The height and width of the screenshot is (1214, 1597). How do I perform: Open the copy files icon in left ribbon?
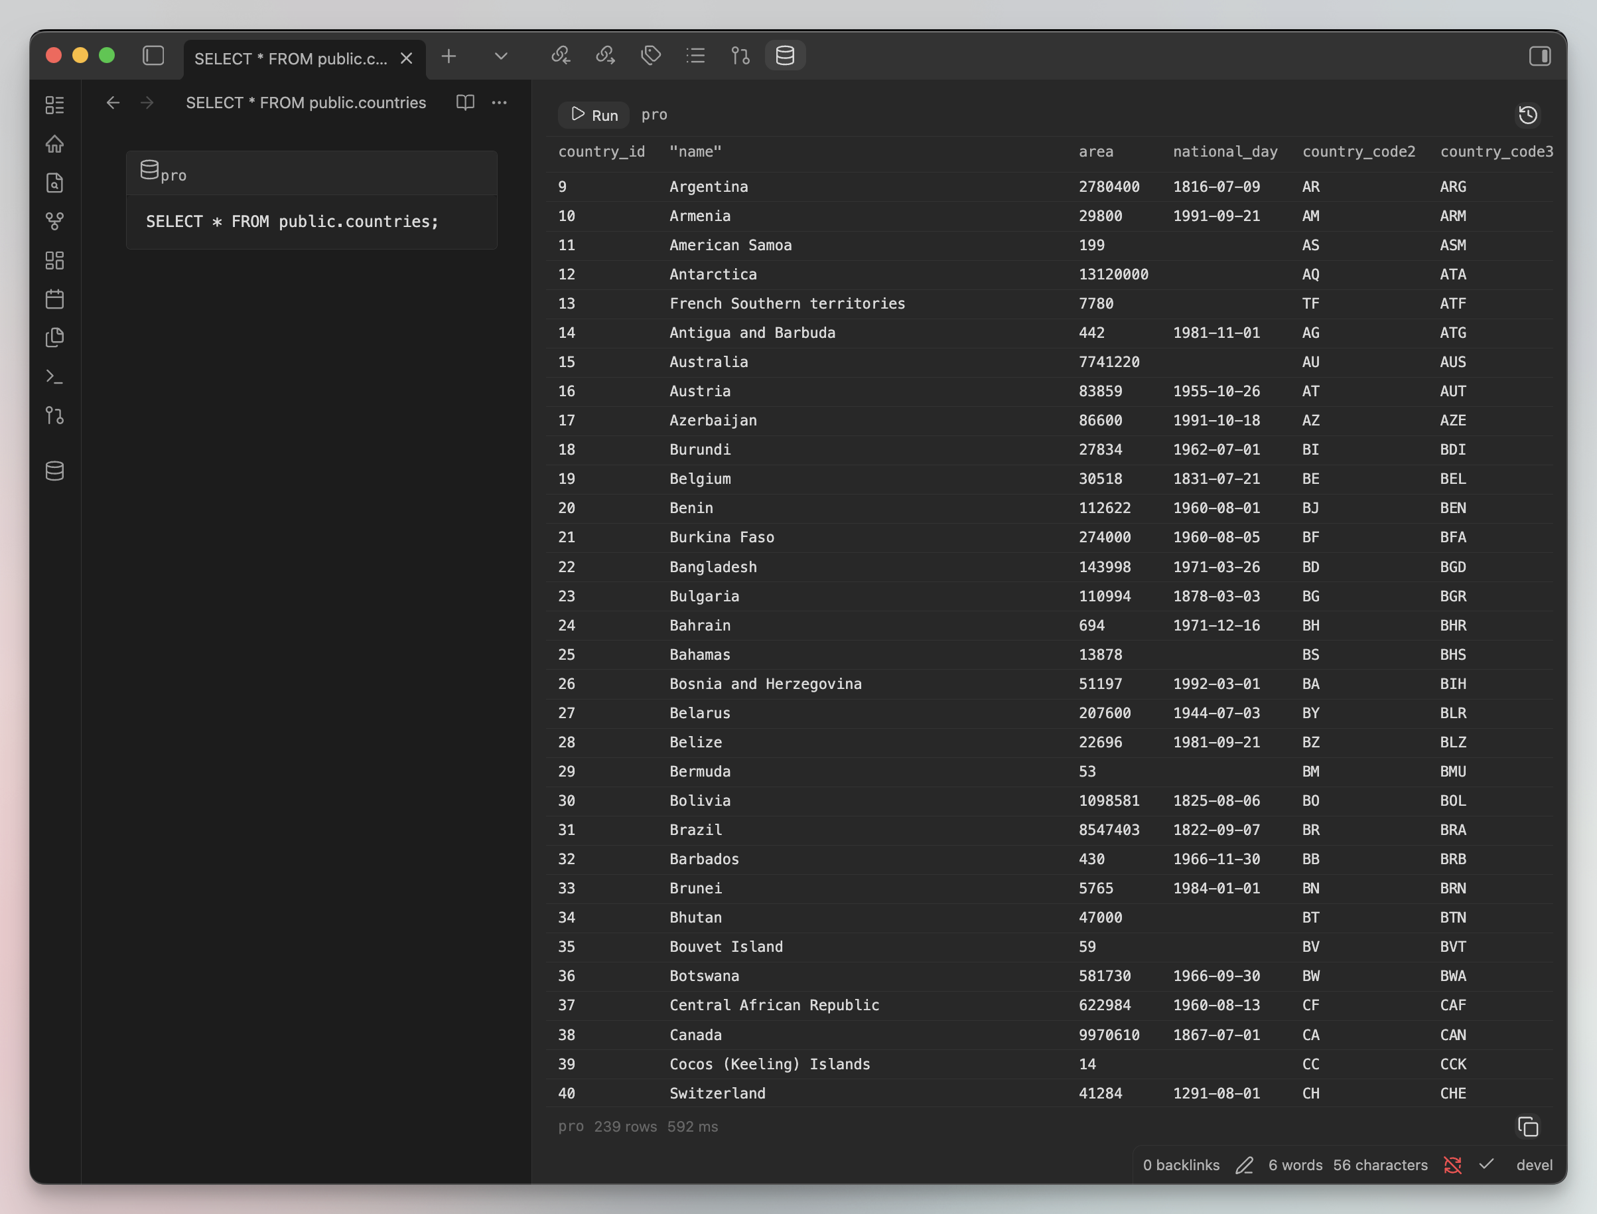coord(55,337)
